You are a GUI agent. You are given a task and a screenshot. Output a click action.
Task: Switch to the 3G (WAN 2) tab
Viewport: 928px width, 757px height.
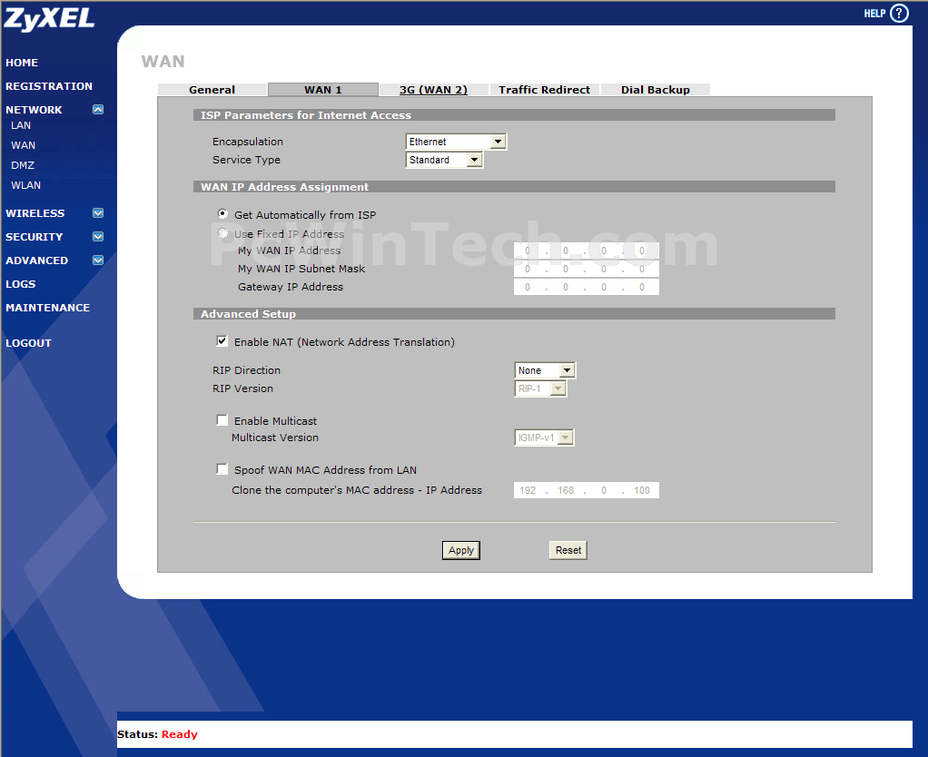[433, 89]
